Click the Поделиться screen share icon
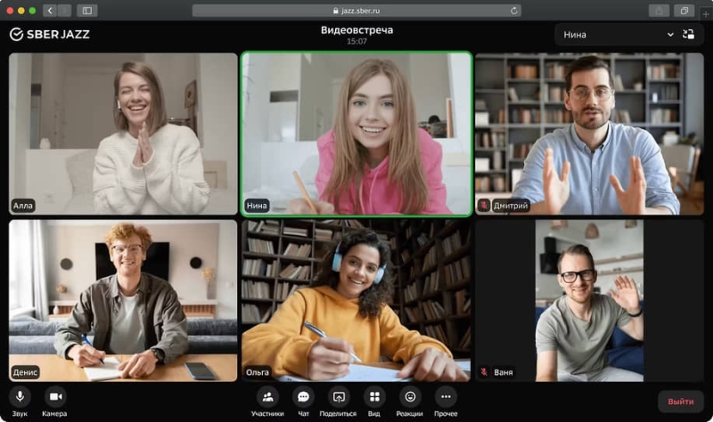 click(x=338, y=396)
